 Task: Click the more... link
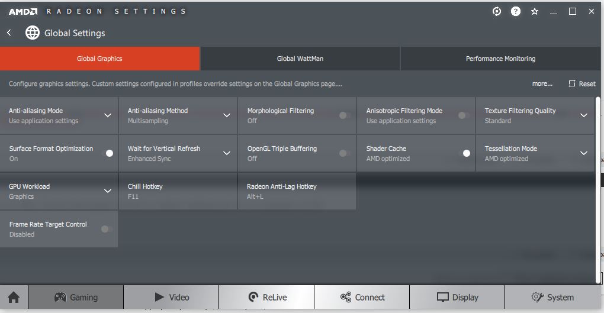pyautogui.click(x=542, y=83)
